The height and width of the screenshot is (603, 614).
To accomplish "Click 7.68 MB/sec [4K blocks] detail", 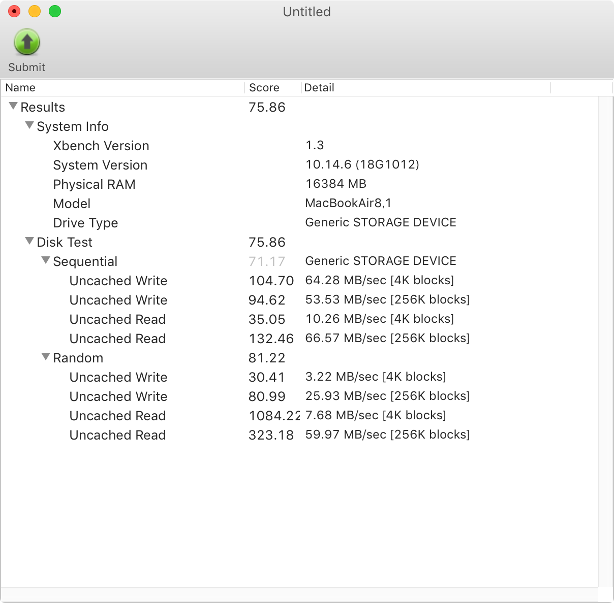I will (x=376, y=415).
